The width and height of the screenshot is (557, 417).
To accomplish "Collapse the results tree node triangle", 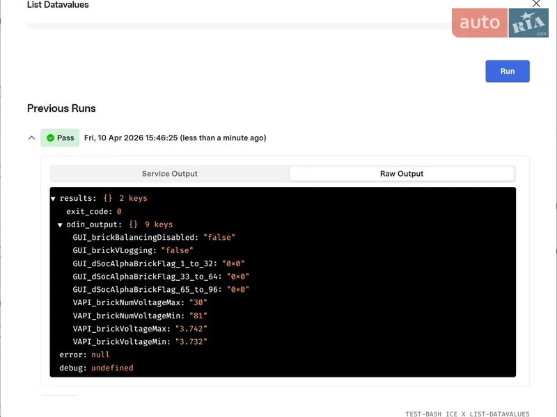I will pos(53,199).
